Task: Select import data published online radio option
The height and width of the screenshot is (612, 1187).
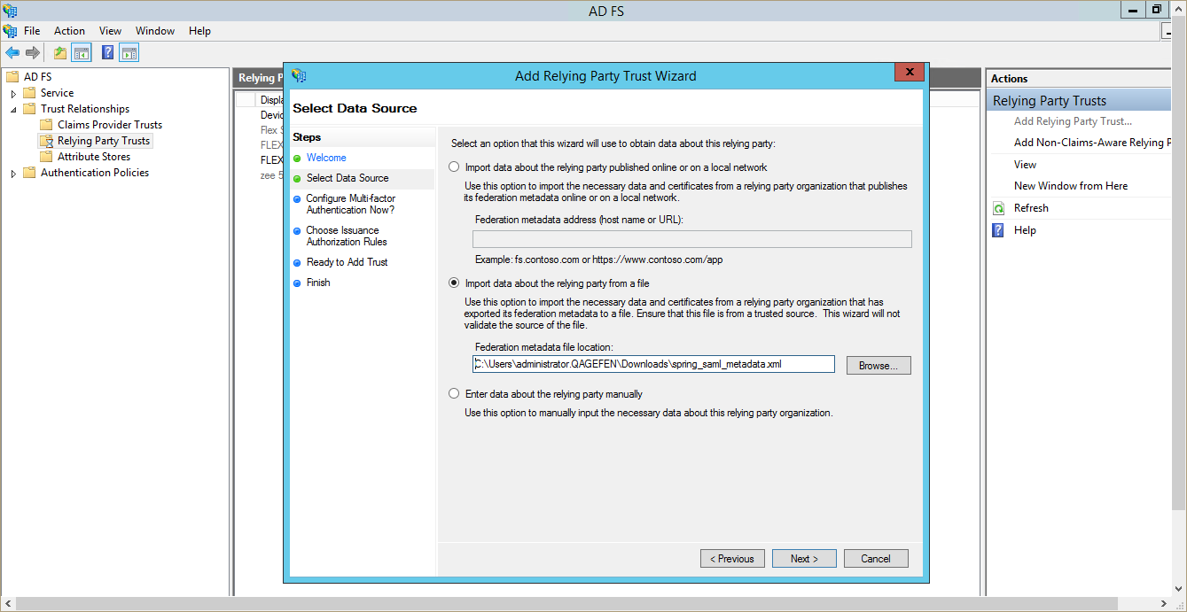Action: coord(455,167)
